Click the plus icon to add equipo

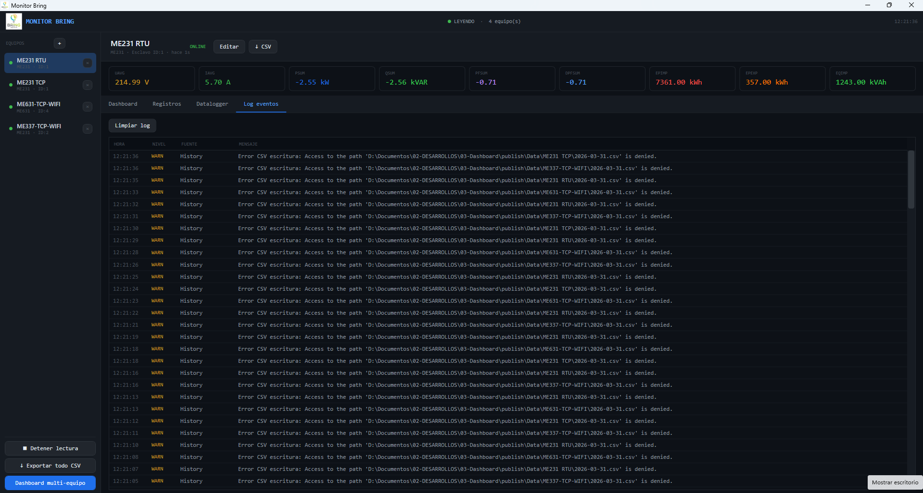pos(60,43)
